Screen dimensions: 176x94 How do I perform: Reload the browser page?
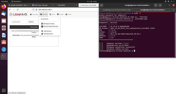tap(18, 10)
